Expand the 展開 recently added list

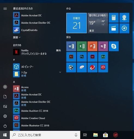[x=17, y=37]
